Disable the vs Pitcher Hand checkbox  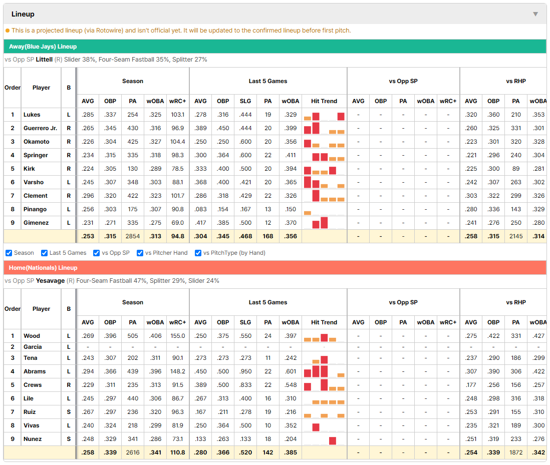[140, 253]
